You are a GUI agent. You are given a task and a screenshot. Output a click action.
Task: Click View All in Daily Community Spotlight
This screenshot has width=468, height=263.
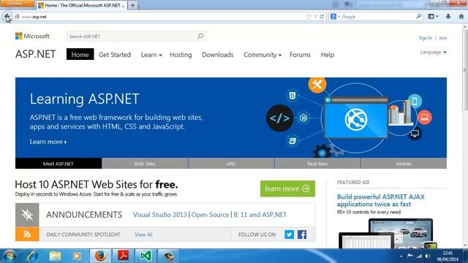(143, 235)
